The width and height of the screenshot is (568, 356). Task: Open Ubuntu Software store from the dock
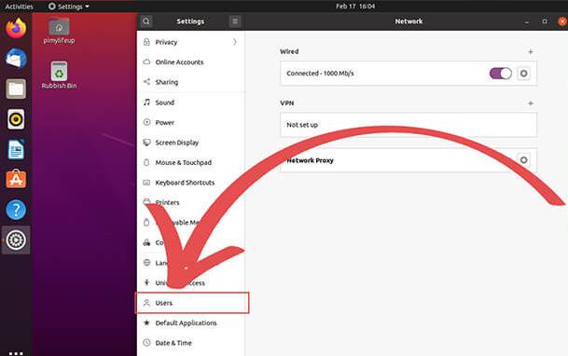[16, 179]
